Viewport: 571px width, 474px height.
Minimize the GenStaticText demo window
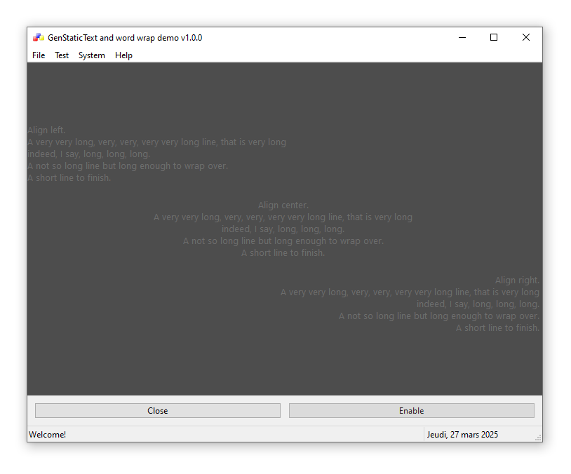point(462,38)
